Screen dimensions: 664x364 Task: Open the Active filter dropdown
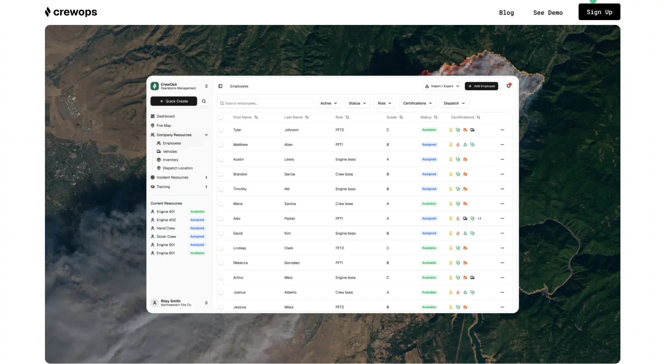329,103
